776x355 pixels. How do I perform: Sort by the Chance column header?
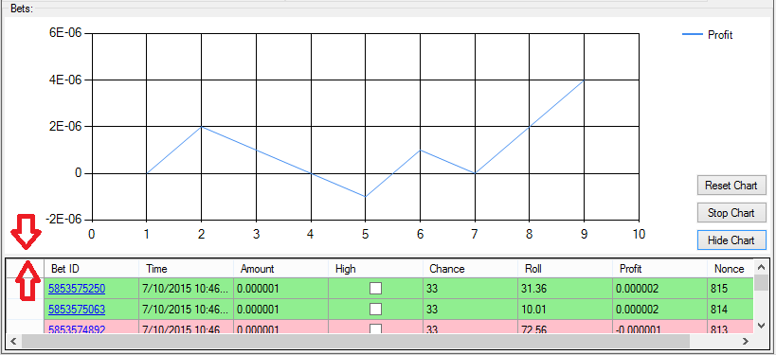coord(470,269)
